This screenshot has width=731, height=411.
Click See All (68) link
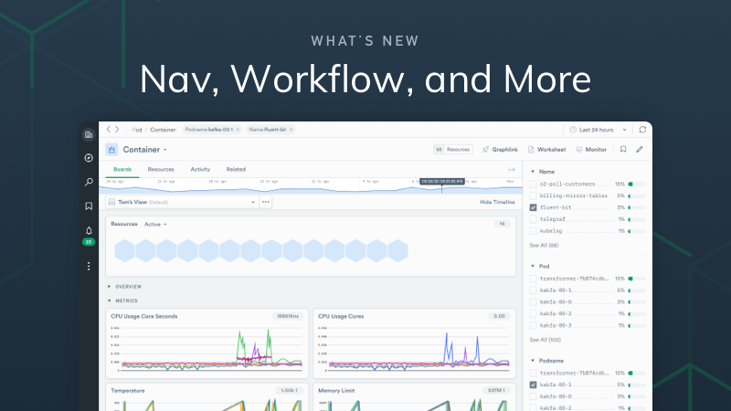point(544,245)
